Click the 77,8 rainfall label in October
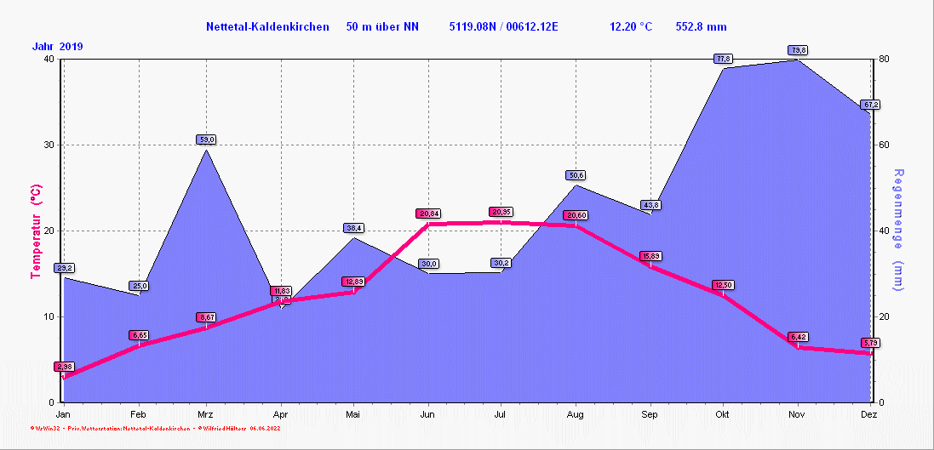 pos(724,59)
